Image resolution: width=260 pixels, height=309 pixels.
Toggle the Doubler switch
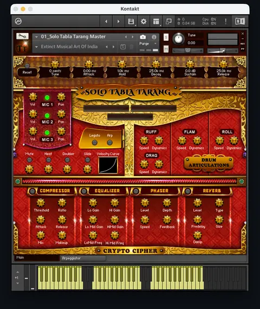(67, 160)
